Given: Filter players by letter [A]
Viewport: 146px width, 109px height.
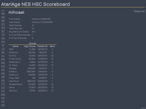Looking at the screenshot, I should pos(3,17).
